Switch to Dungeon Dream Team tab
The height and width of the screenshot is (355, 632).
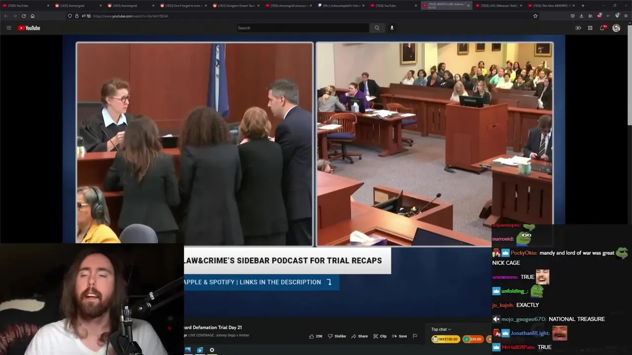(x=236, y=5)
